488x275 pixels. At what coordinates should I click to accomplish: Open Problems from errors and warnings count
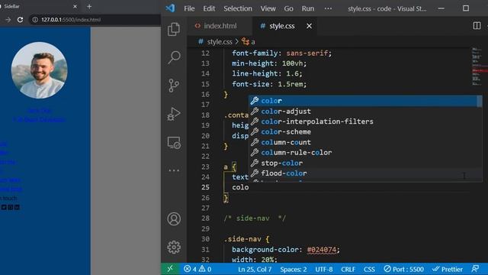point(197,269)
